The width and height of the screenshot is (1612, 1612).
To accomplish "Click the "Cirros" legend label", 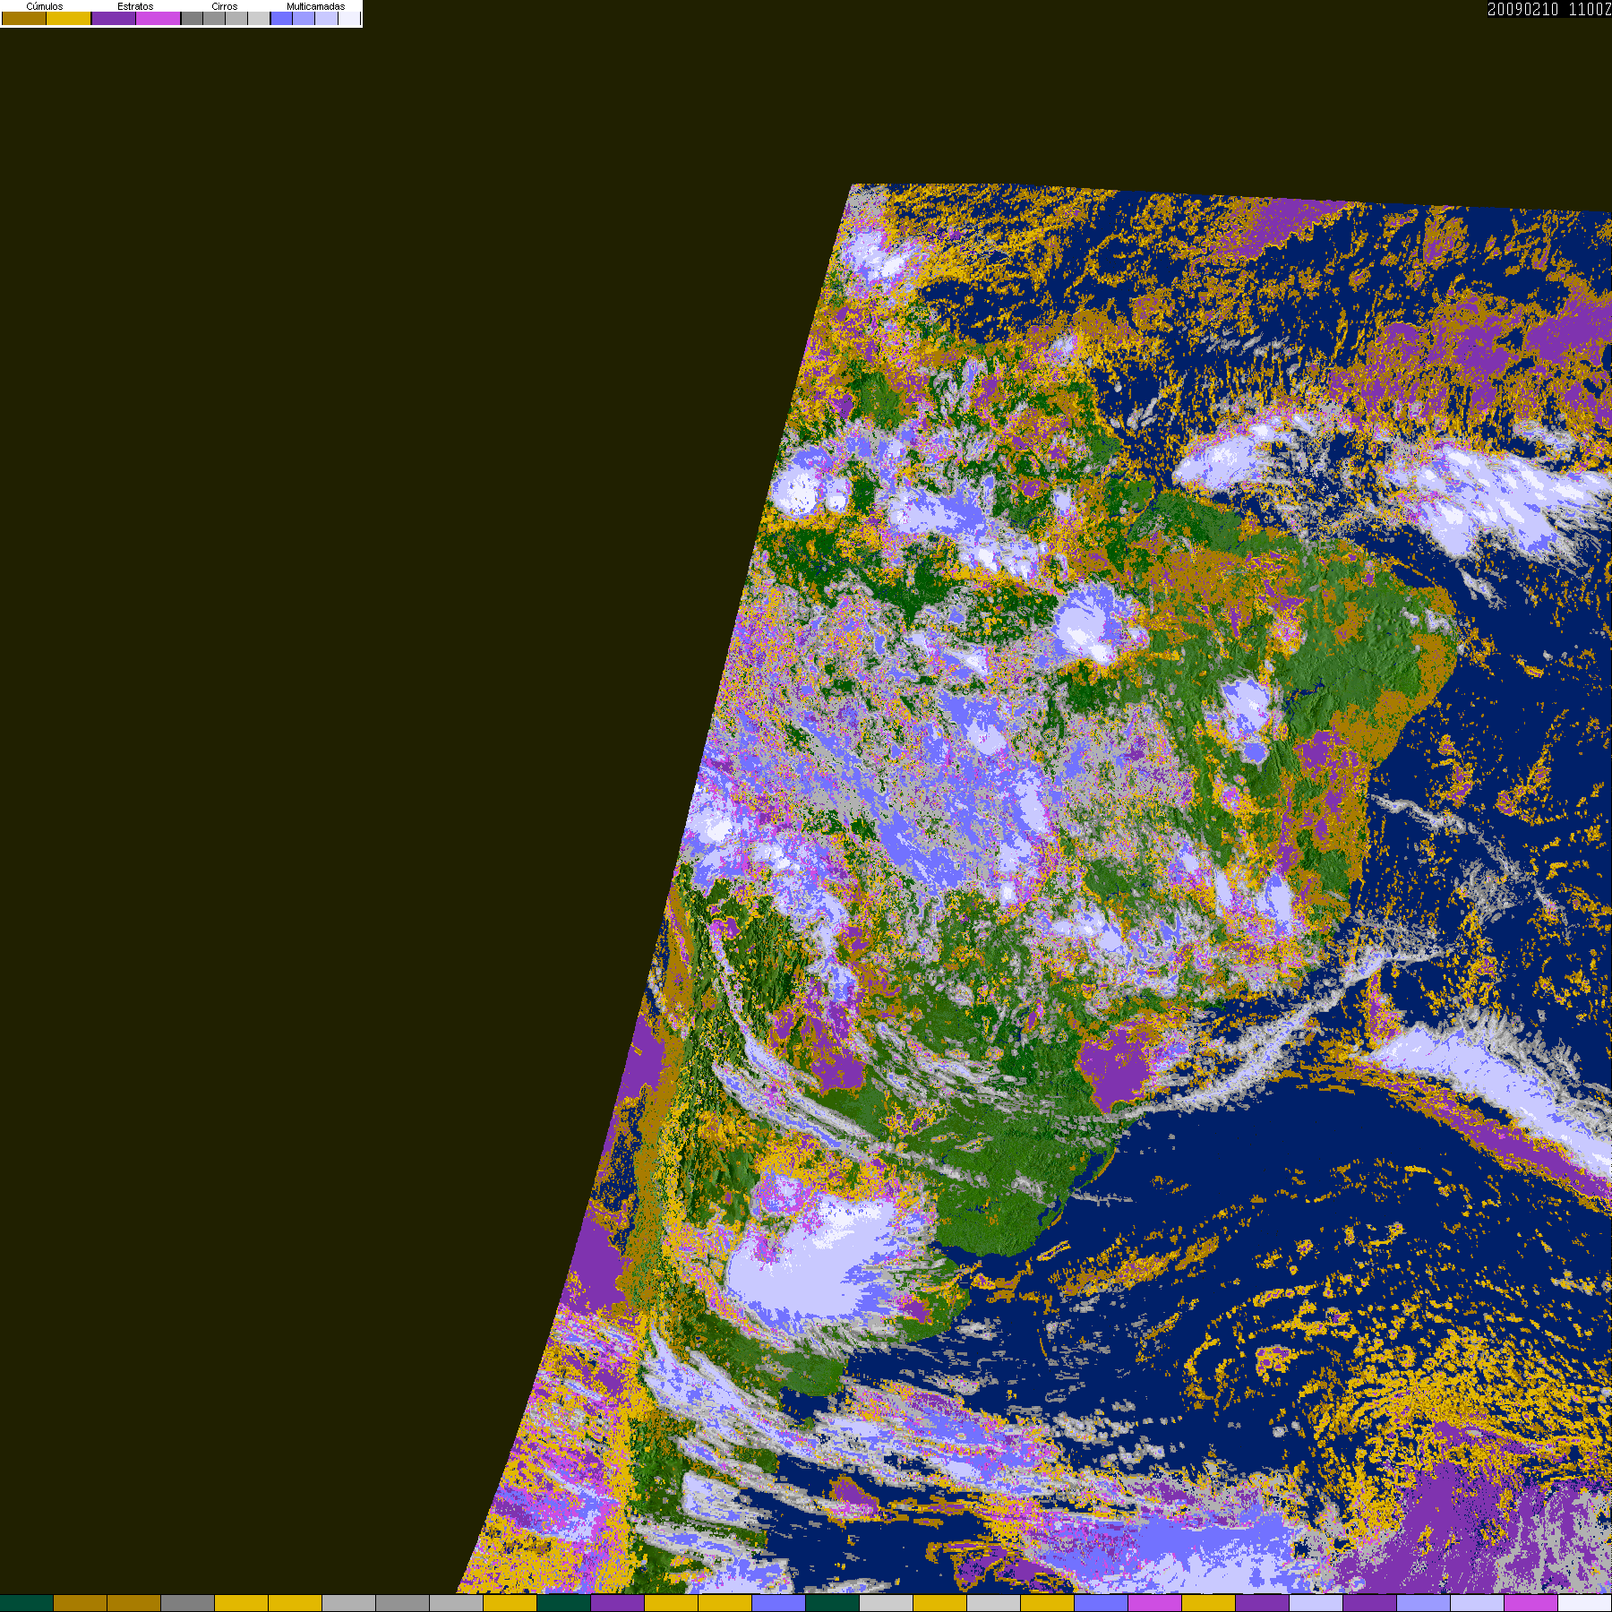I will pyautogui.click(x=225, y=6).
